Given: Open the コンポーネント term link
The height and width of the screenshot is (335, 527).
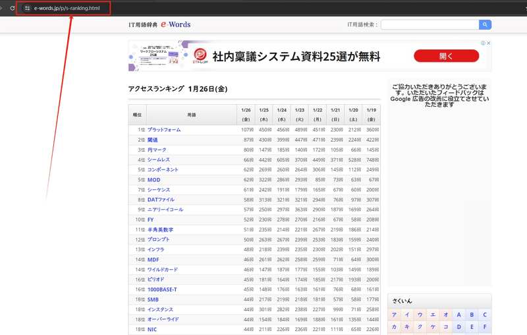Looking at the screenshot, I should (163, 170).
